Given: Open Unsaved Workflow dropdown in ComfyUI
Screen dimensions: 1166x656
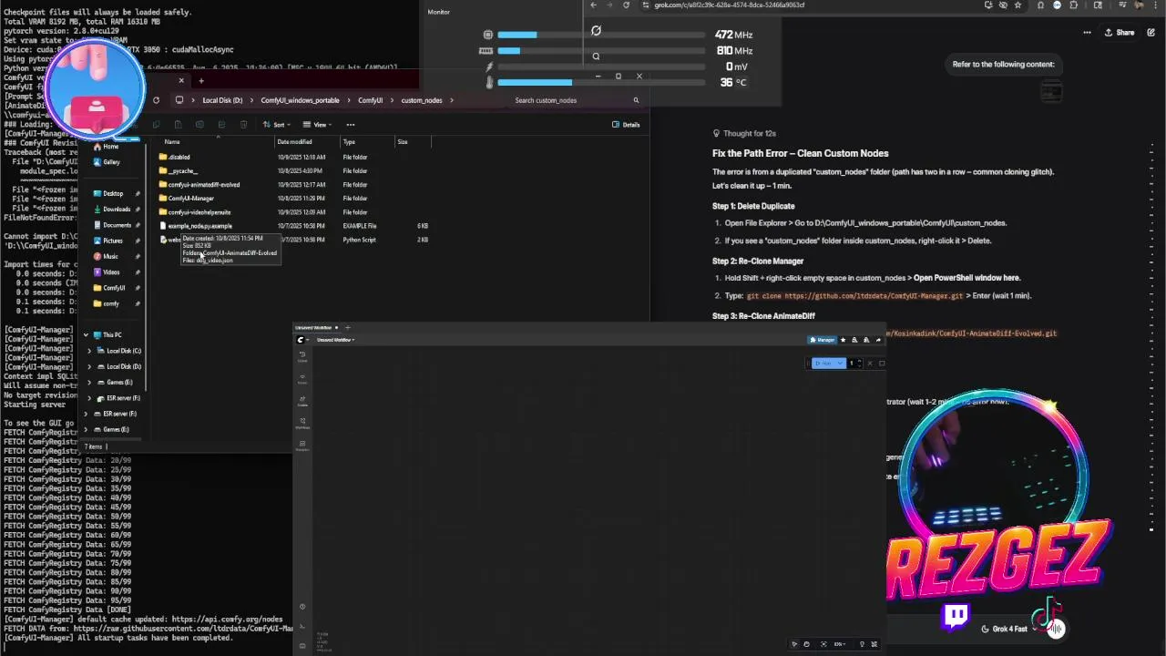Looking at the screenshot, I should point(335,340).
